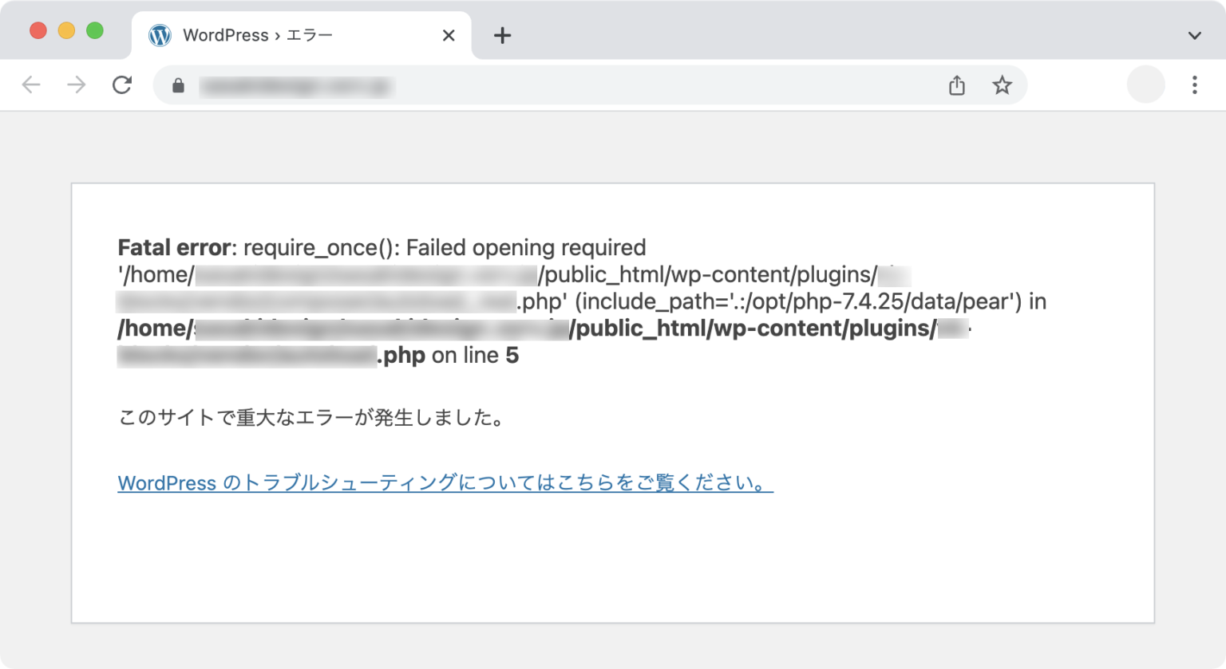The image size is (1226, 669).
Task: Open the profile avatar circle
Action: point(1145,85)
